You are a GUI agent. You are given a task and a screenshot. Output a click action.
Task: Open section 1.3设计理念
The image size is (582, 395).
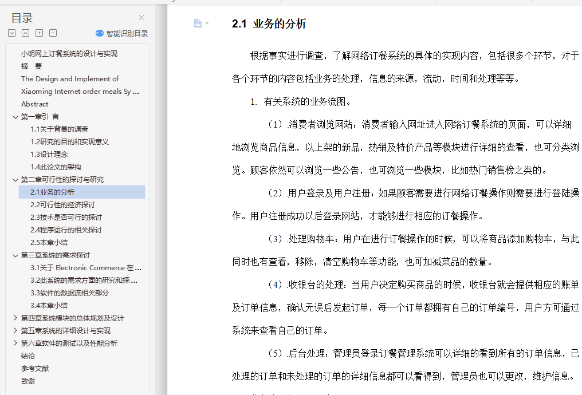pos(49,155)
